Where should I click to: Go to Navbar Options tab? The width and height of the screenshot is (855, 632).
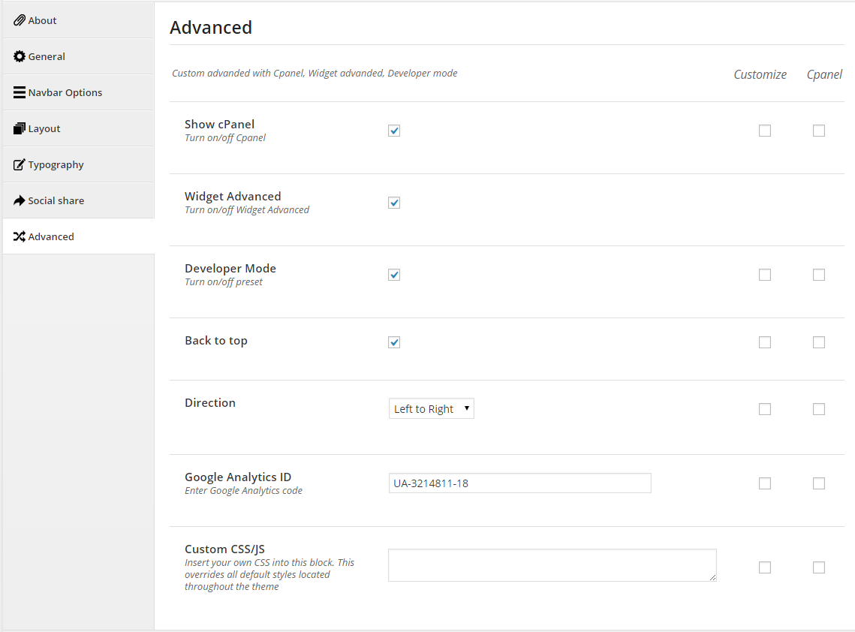point(79,92)
